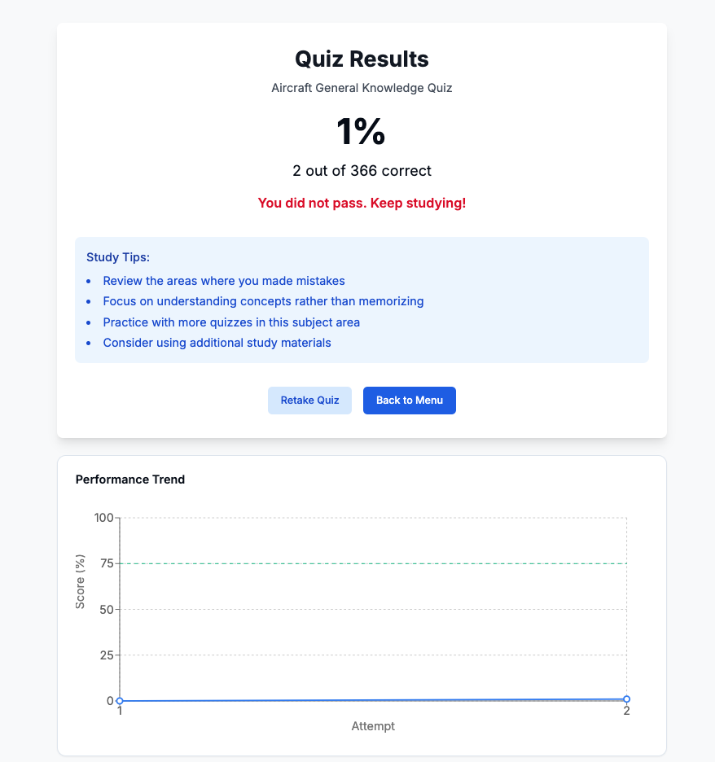The height and width of the screenshot is (762, 715).
Task: Click the Attempt 2 label on the x-axis
Action: click(626, 709)
